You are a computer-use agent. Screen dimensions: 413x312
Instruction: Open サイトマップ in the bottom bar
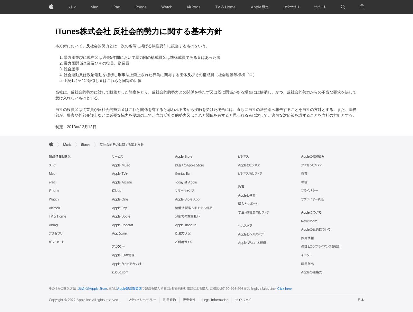point(243,300)
